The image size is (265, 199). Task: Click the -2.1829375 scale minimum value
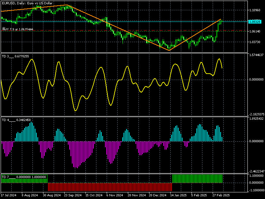[256, 114]
